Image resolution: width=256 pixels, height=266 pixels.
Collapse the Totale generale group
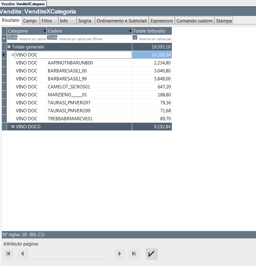click(9, 47)
